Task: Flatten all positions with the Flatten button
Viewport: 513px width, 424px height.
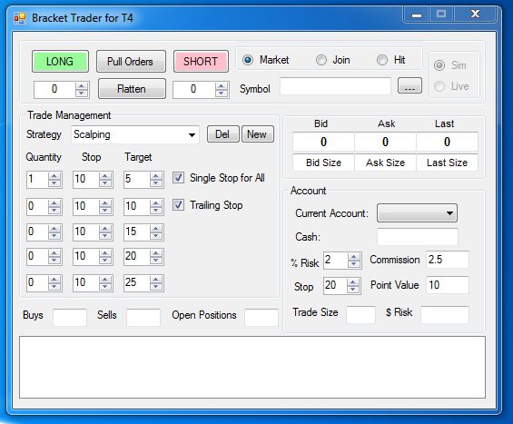Action: click(x=132, y=89)
